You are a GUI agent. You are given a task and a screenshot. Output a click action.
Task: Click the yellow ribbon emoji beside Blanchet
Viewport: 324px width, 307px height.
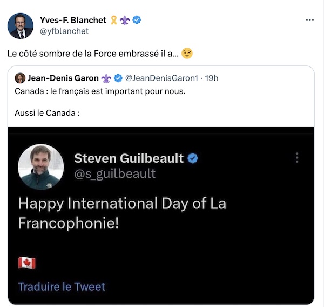[x=114, y=21]
